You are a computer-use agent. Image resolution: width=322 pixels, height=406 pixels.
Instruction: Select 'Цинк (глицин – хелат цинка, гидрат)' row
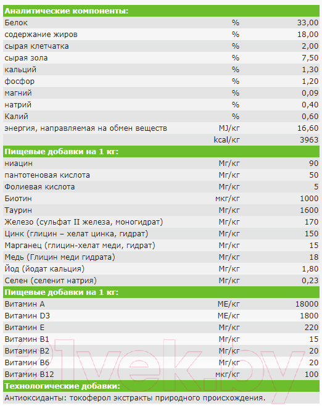coord(161,234)
